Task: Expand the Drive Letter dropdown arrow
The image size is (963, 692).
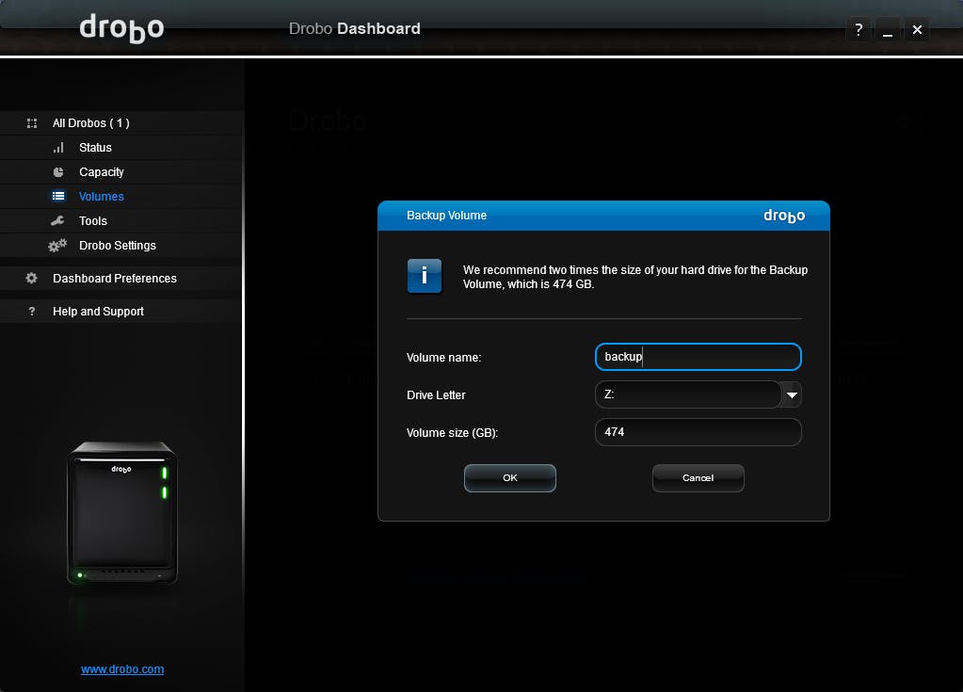Action: pos(792,394)
